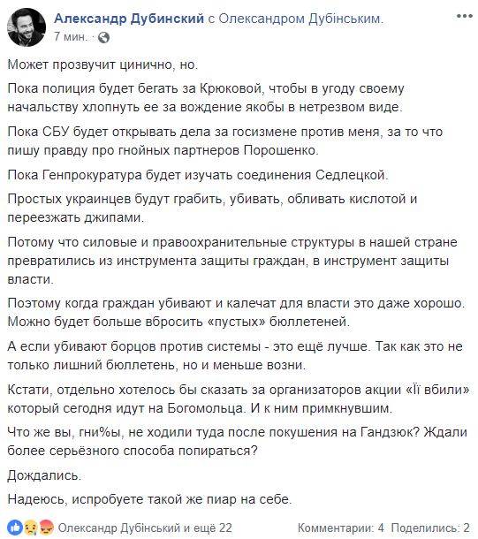This screenshot has width=478, height=539.
Task: Click the angry reaction emoji icon
Action: 47,528
